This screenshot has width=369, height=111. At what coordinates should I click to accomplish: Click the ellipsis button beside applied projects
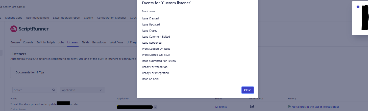click(155, 107)
